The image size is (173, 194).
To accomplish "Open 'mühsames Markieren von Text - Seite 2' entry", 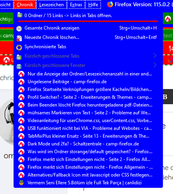I will pyautogui.click(x=88, y=113).
